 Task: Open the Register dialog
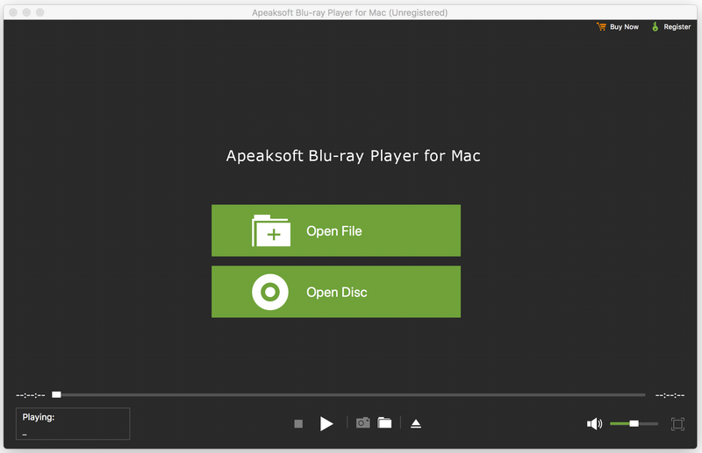(x=670, y=27)
